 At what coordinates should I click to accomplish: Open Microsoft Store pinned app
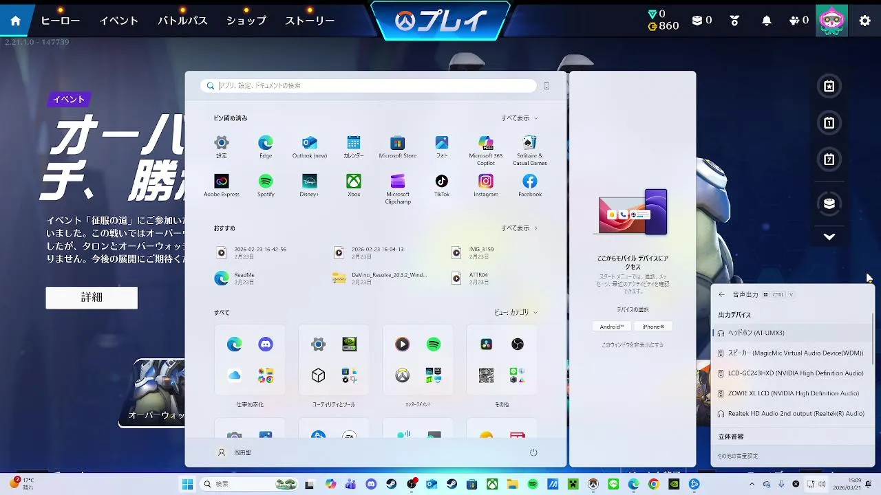[398, 146]
